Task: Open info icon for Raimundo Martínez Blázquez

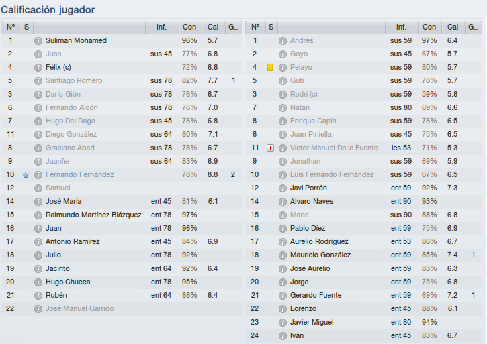Action: [38, 215]
